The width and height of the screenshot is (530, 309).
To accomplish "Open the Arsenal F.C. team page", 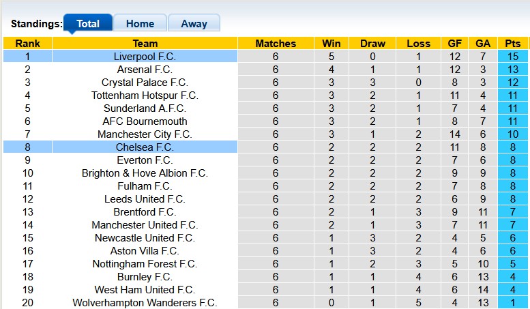I will (x=145, y=70).
